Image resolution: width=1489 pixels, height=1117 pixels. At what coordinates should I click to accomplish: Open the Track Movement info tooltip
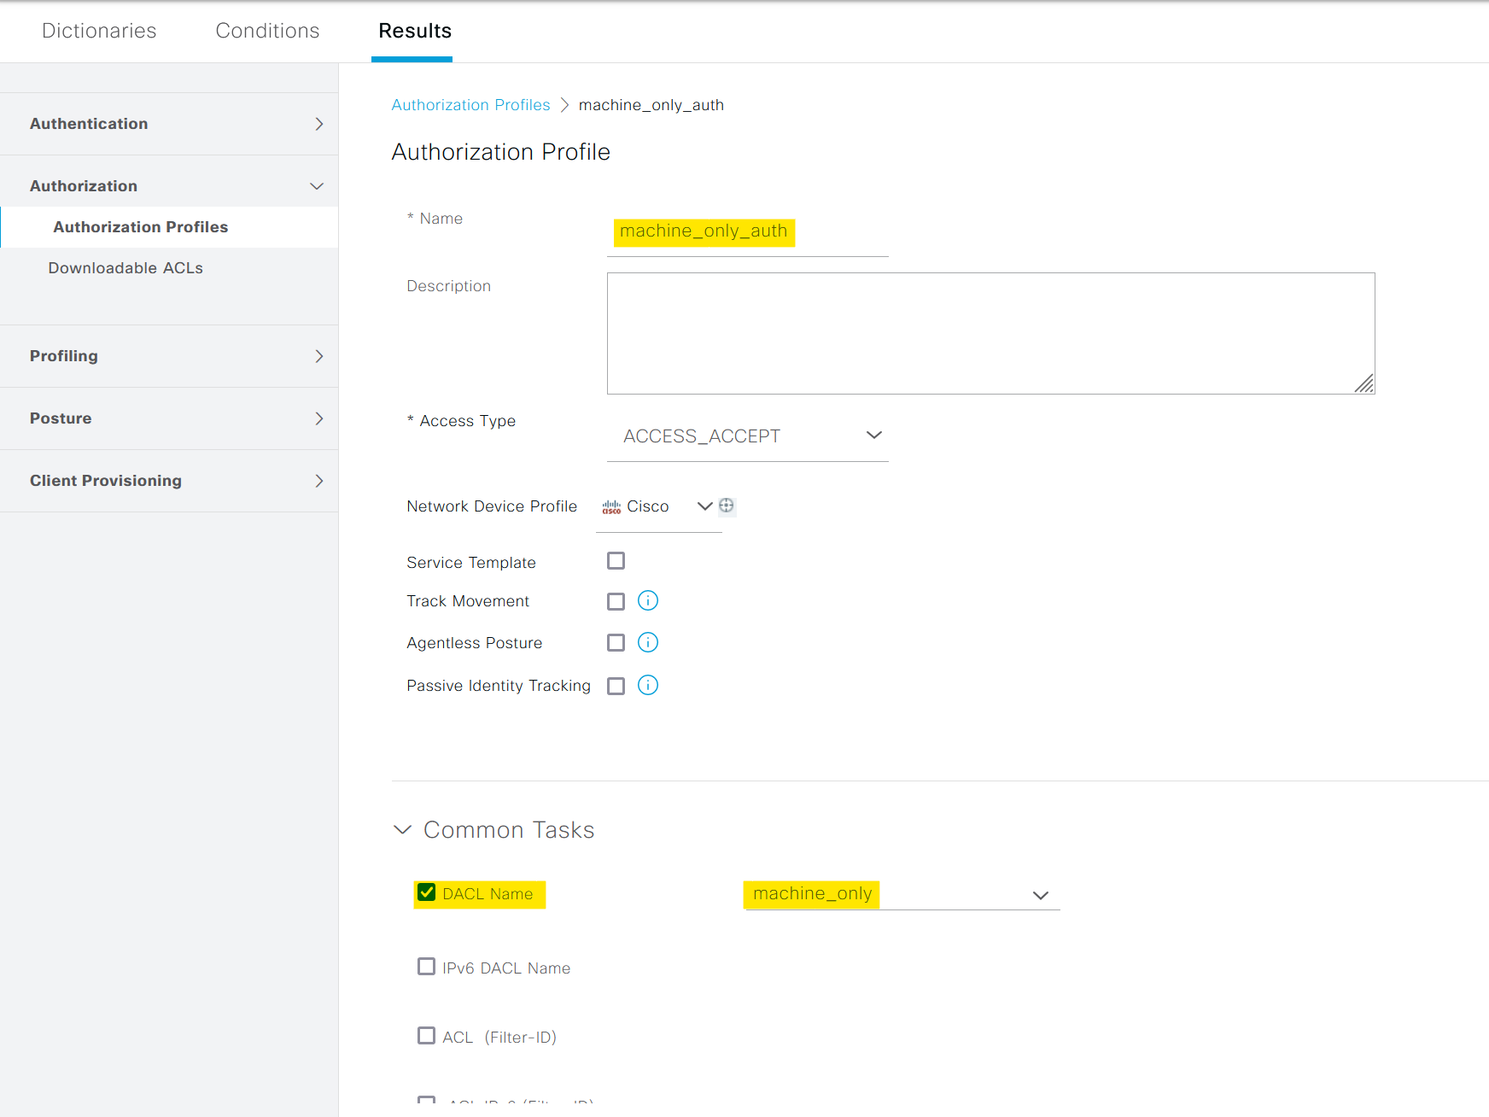(x=648, y=600)
